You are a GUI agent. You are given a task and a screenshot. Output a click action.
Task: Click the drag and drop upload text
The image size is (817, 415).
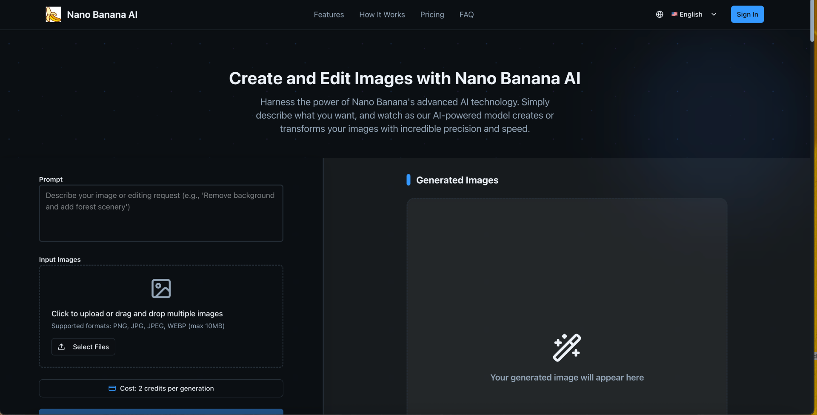point(137,314)
